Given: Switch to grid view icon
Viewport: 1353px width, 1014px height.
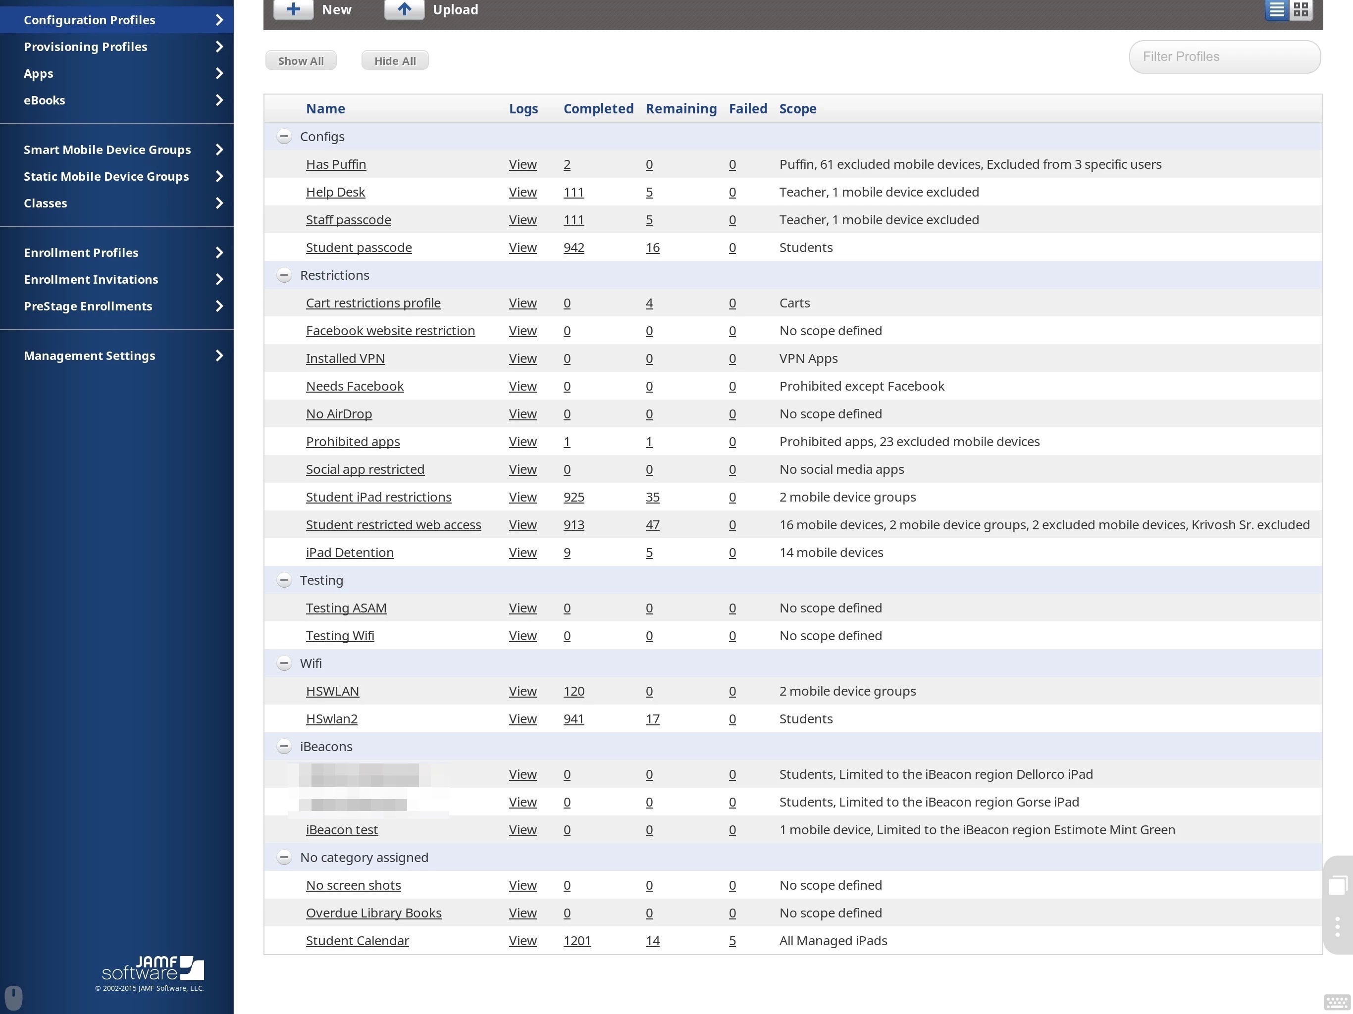Looking at the screenshot, I should click(1301, 9).
